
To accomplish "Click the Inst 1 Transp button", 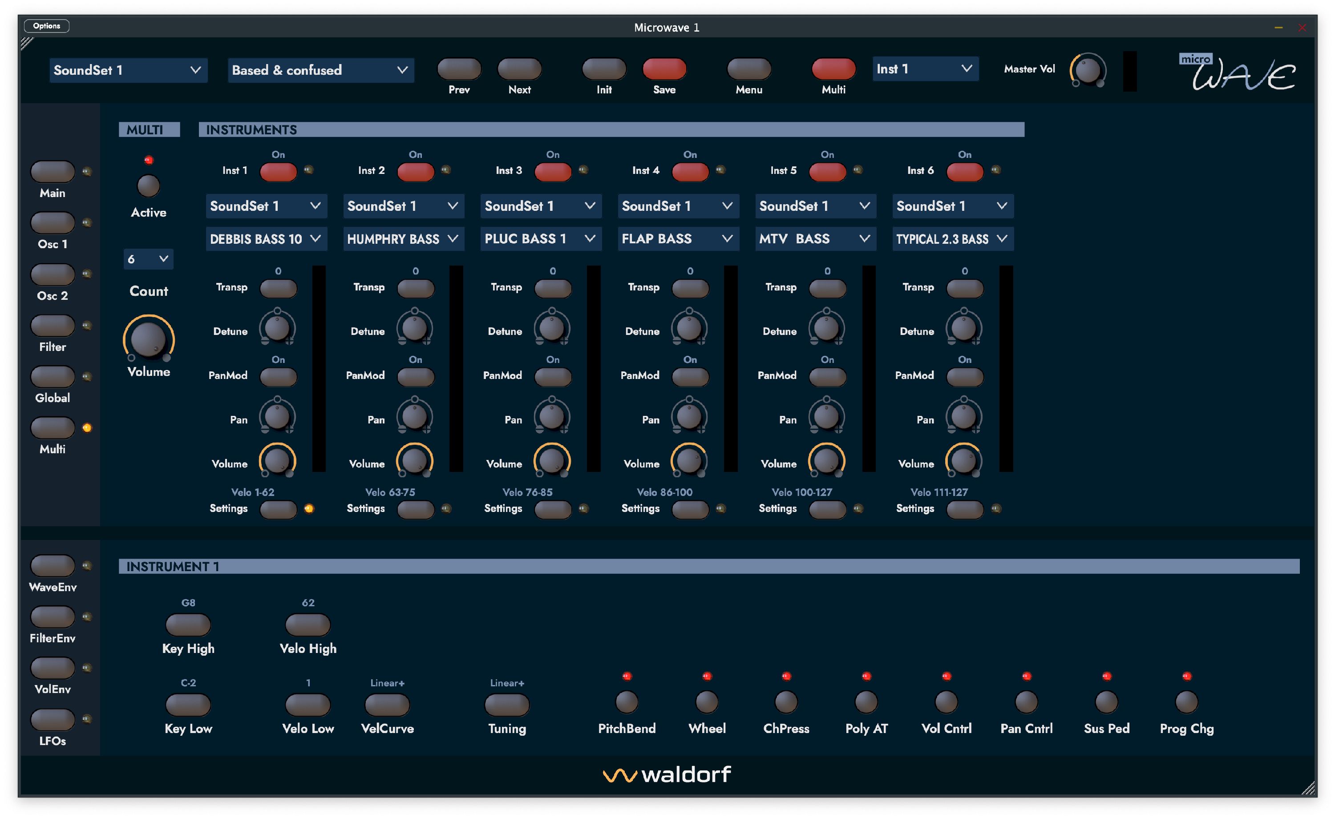I will pos(278,288).
